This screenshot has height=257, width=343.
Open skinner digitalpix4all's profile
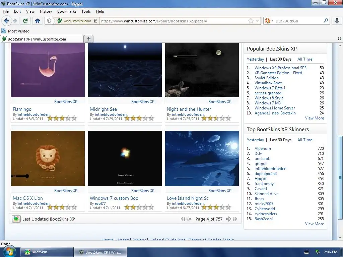tap(266, 174)
